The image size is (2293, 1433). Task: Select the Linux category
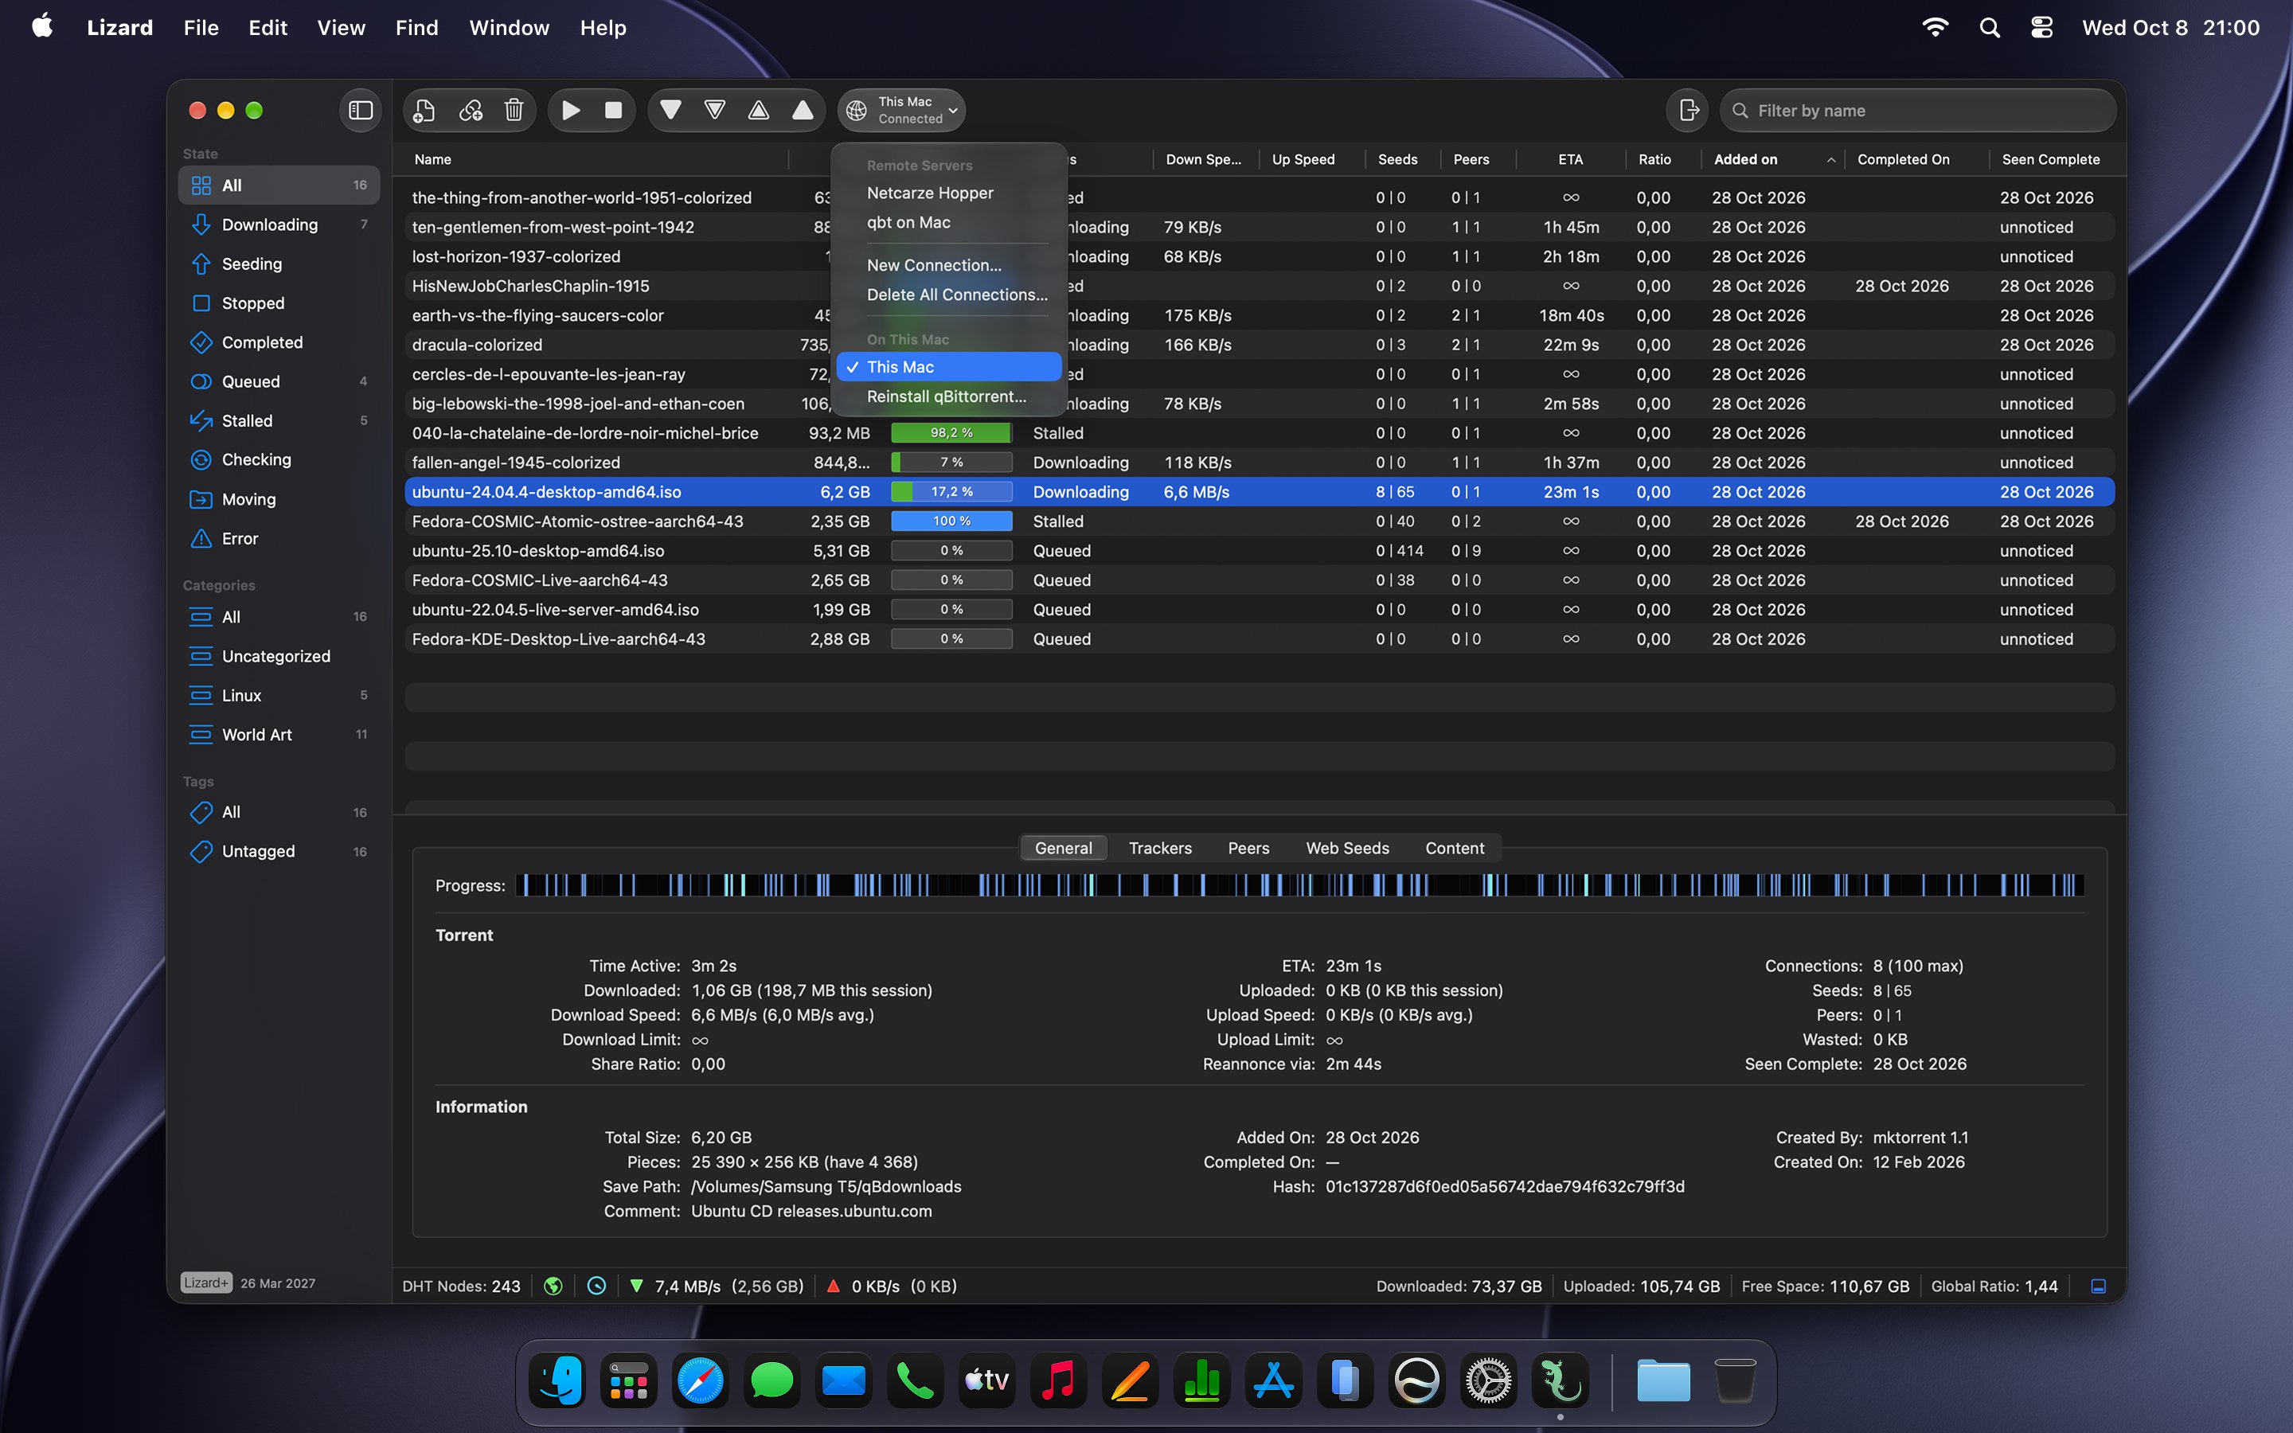pos(279,696)
